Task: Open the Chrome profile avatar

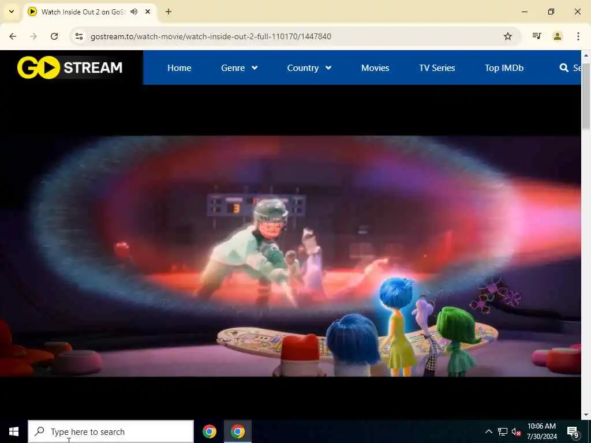Action: [558, 36]
